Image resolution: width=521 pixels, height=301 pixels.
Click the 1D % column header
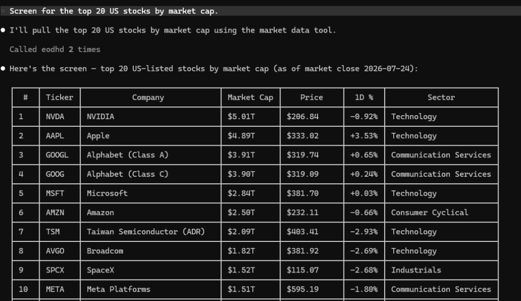pyautogui.click(x=364, y=97)
